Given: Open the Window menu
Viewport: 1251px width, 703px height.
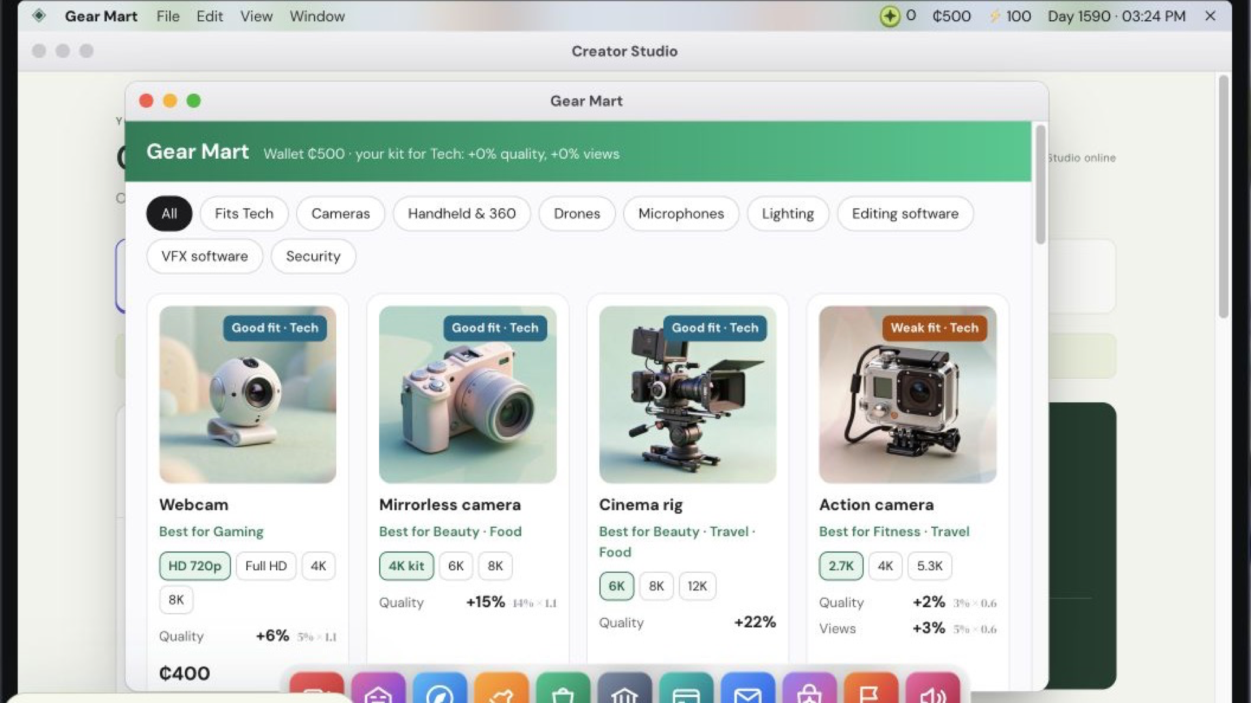Looking at the screenshot, I should pyautogui.click(x=317, y=16).
